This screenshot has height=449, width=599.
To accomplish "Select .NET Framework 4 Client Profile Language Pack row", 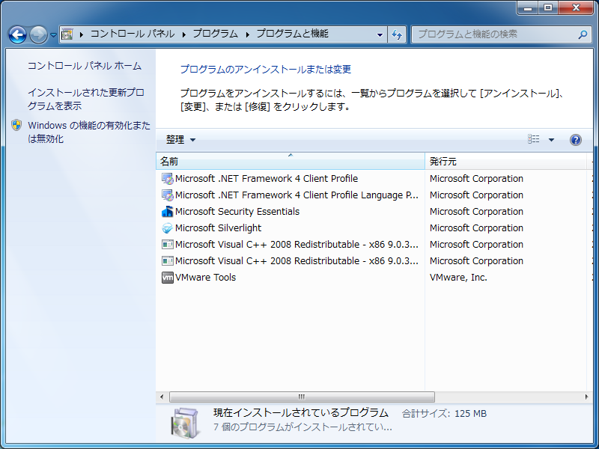I will (x=297, y=195).
